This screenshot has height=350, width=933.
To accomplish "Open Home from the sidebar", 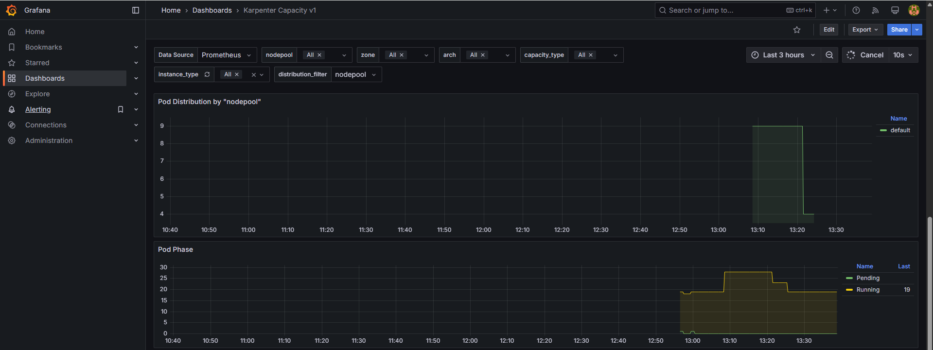I will (x=35, y=32).
